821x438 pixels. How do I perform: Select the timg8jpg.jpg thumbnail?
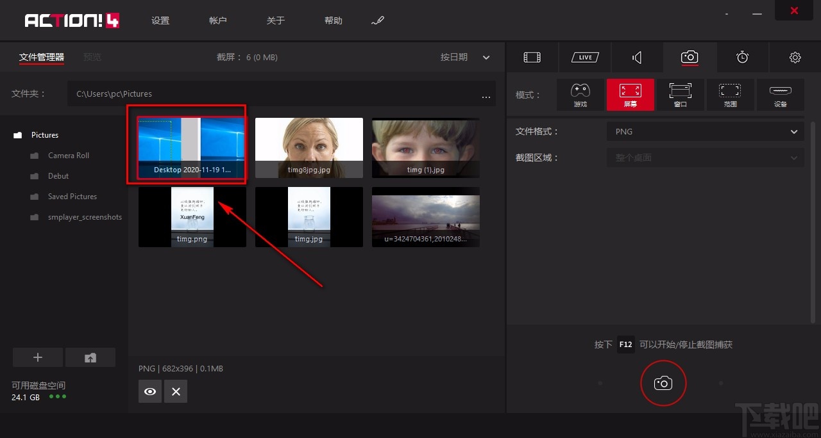[309, 148]
